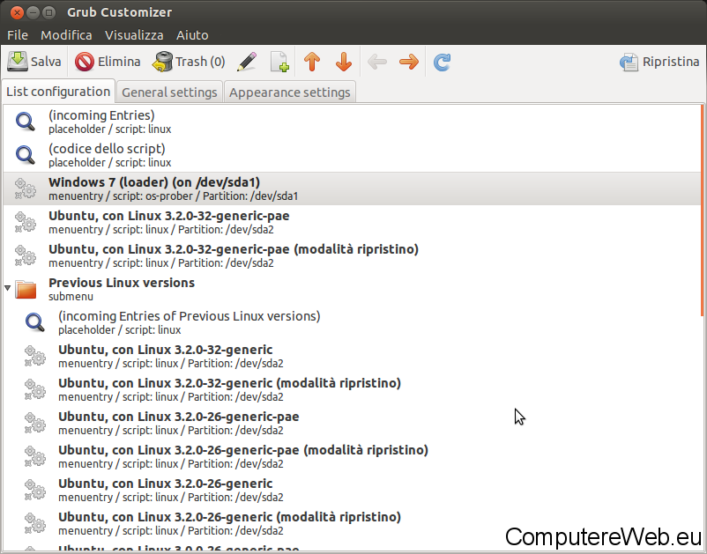This screenshot has width=707, height=554.
Task: Click subtitle 'menuentry / script: os-prober / Partition: /dev/sda1'
Action: (x=174, y=196)
